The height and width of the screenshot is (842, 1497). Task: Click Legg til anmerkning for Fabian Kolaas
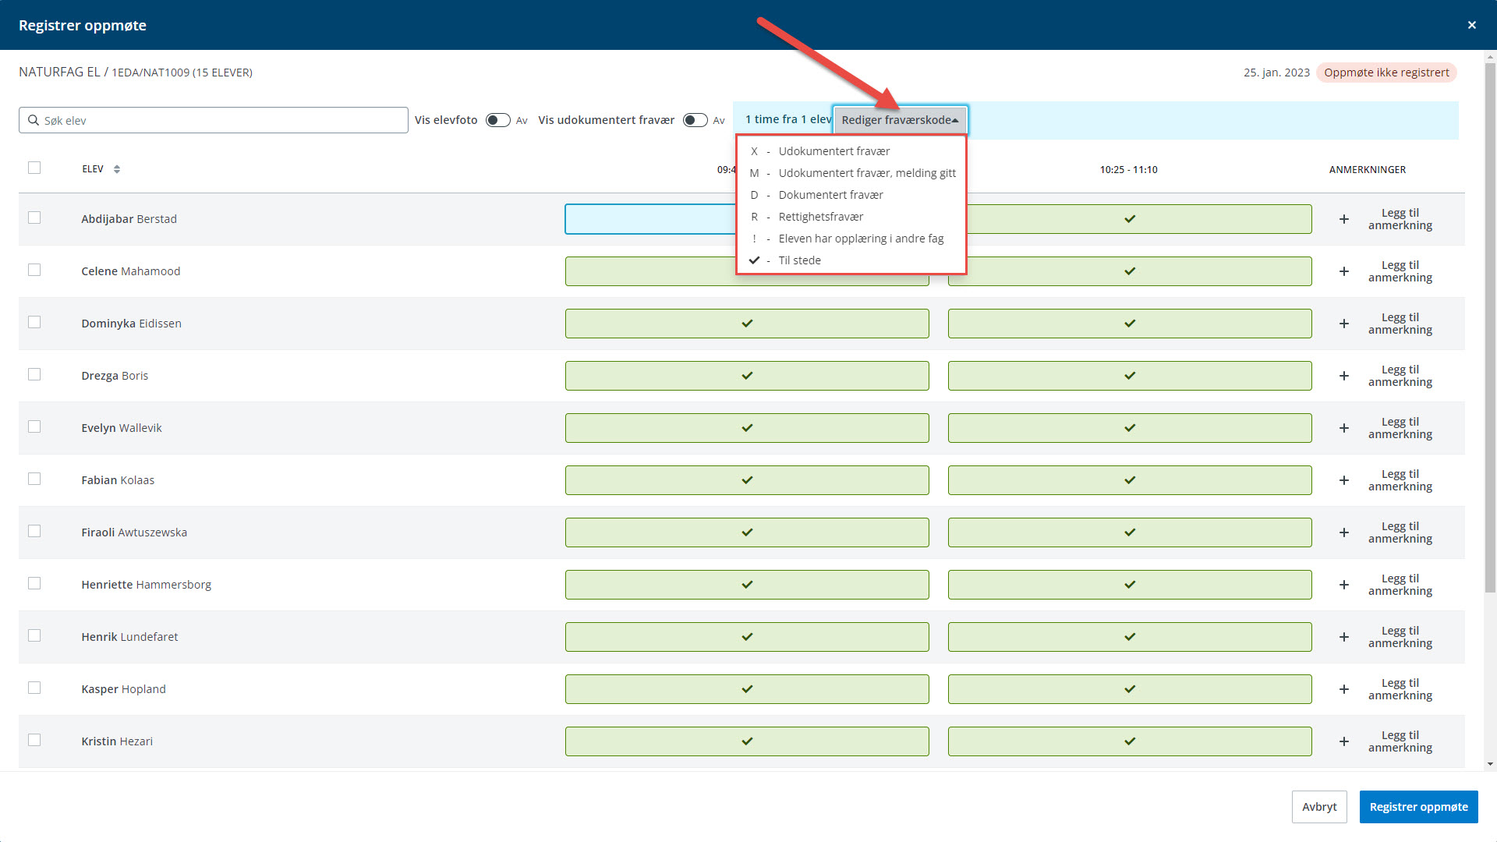(1400, 480)
